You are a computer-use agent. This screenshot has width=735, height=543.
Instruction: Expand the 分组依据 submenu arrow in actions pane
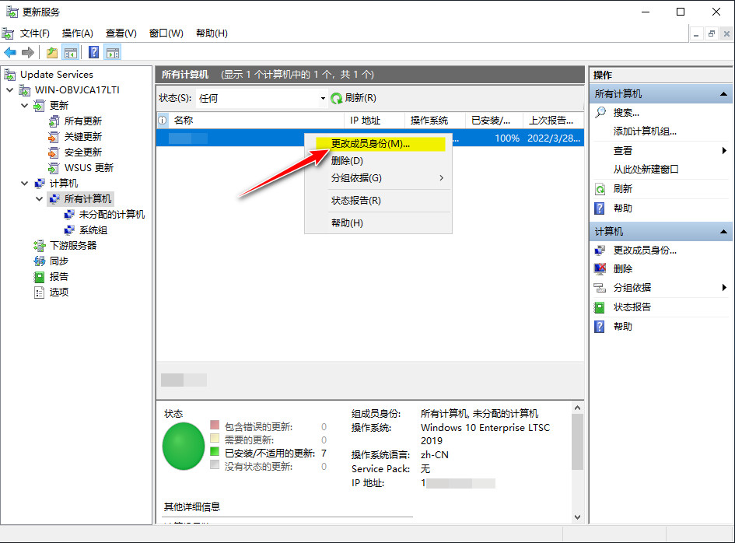pos(724,288)
